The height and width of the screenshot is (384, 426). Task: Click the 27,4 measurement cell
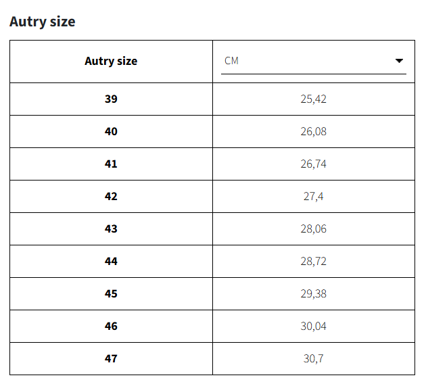[313, 196]
